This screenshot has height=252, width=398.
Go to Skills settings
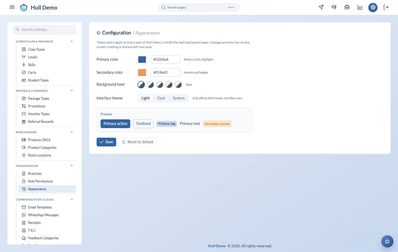click(x=47, y=65)
